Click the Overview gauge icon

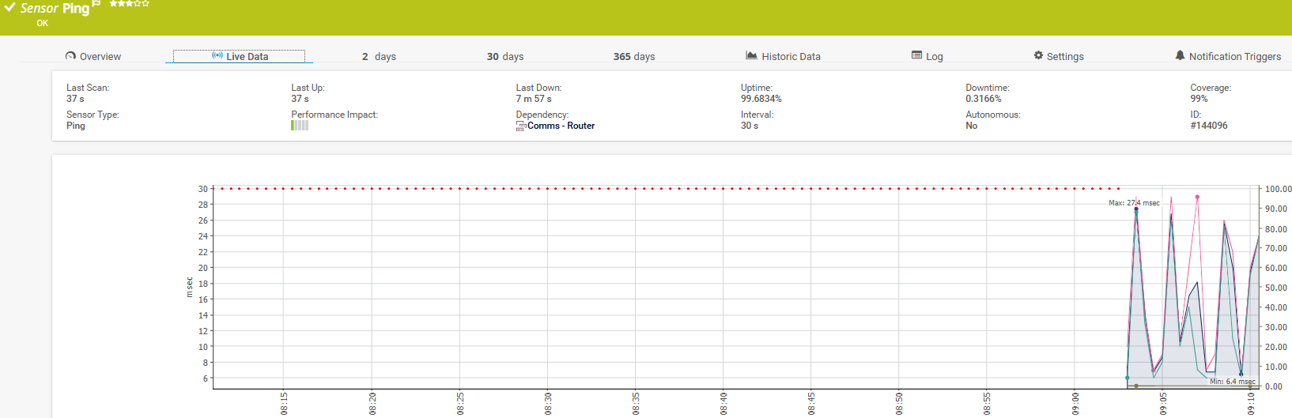point(70,56)
